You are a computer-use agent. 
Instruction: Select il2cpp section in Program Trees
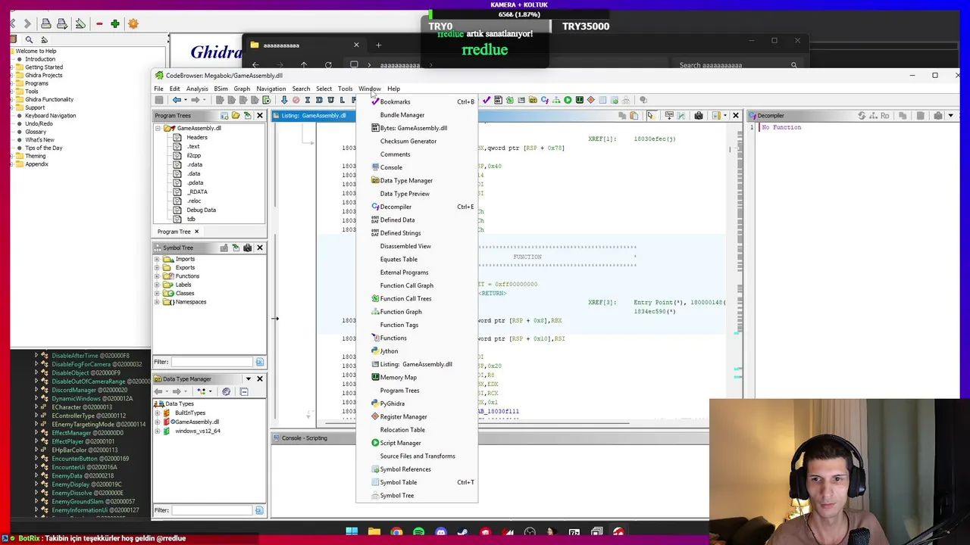[193, 155]
